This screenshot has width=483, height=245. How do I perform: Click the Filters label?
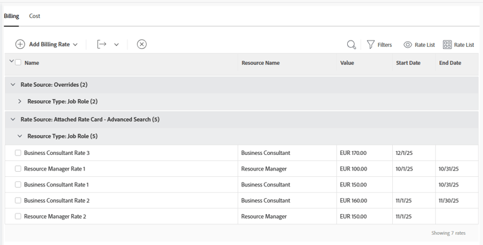pos(384,45)
